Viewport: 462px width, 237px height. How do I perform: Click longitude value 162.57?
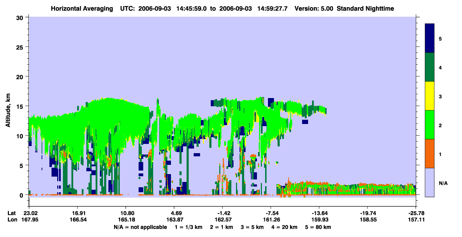[222, 220]
